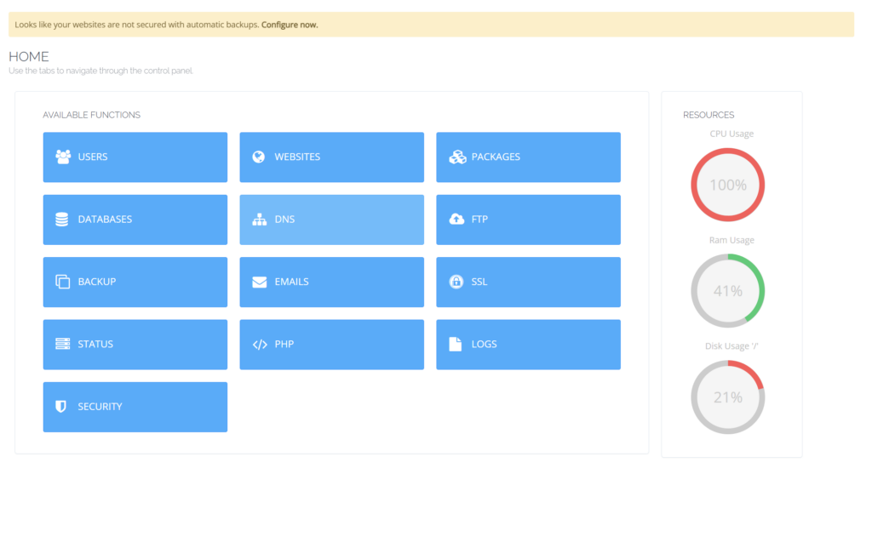
Task: Open the BACKUP function tile
Action: tap(135, 282)
